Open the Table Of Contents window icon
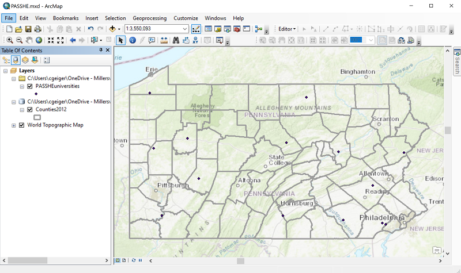The height and width of the screenshot is (273, 461). pos(208,29)
